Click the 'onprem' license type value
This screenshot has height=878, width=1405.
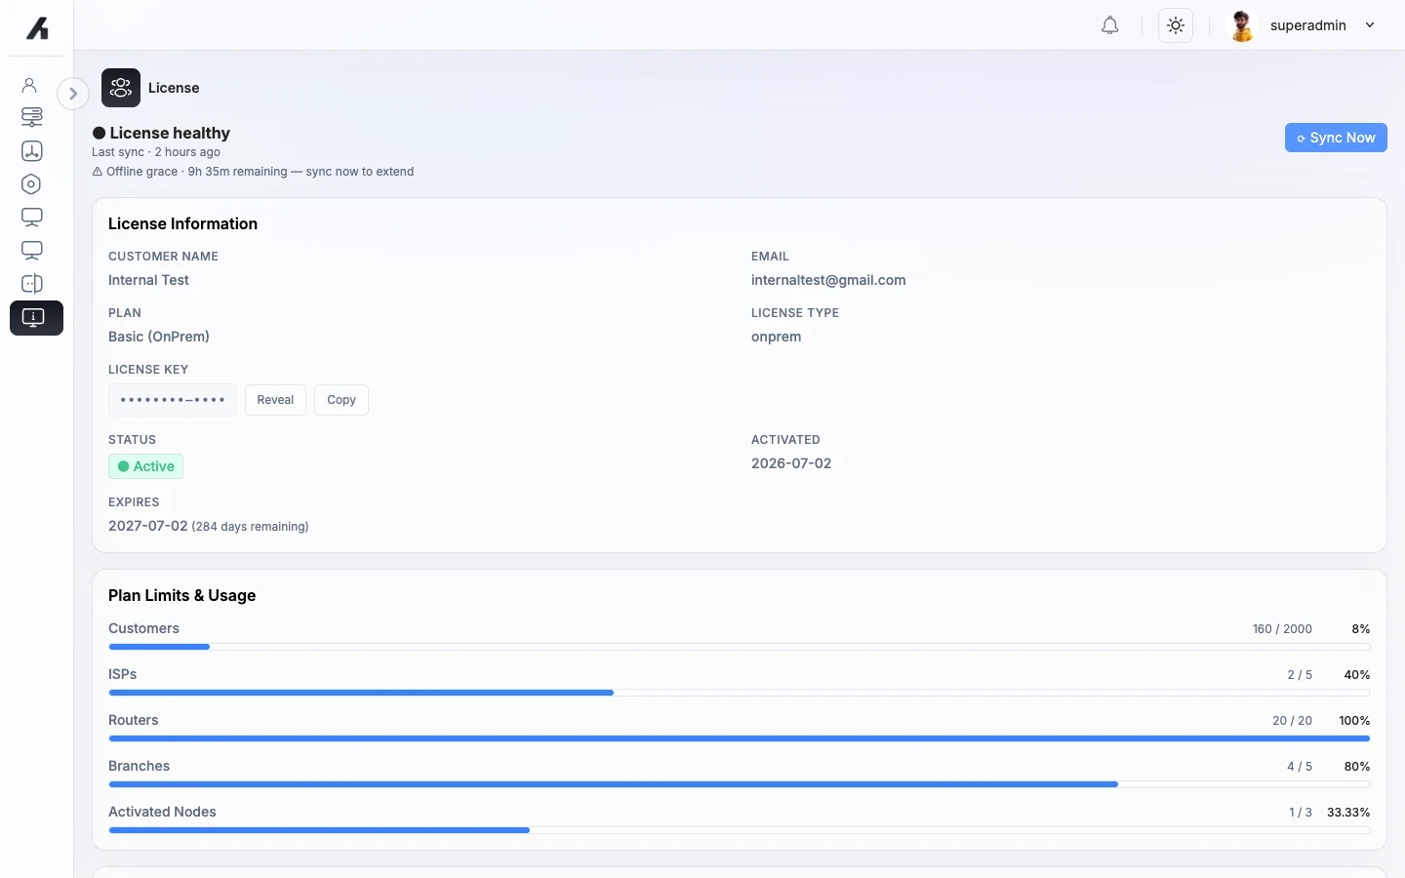click(x=776, y=337)
